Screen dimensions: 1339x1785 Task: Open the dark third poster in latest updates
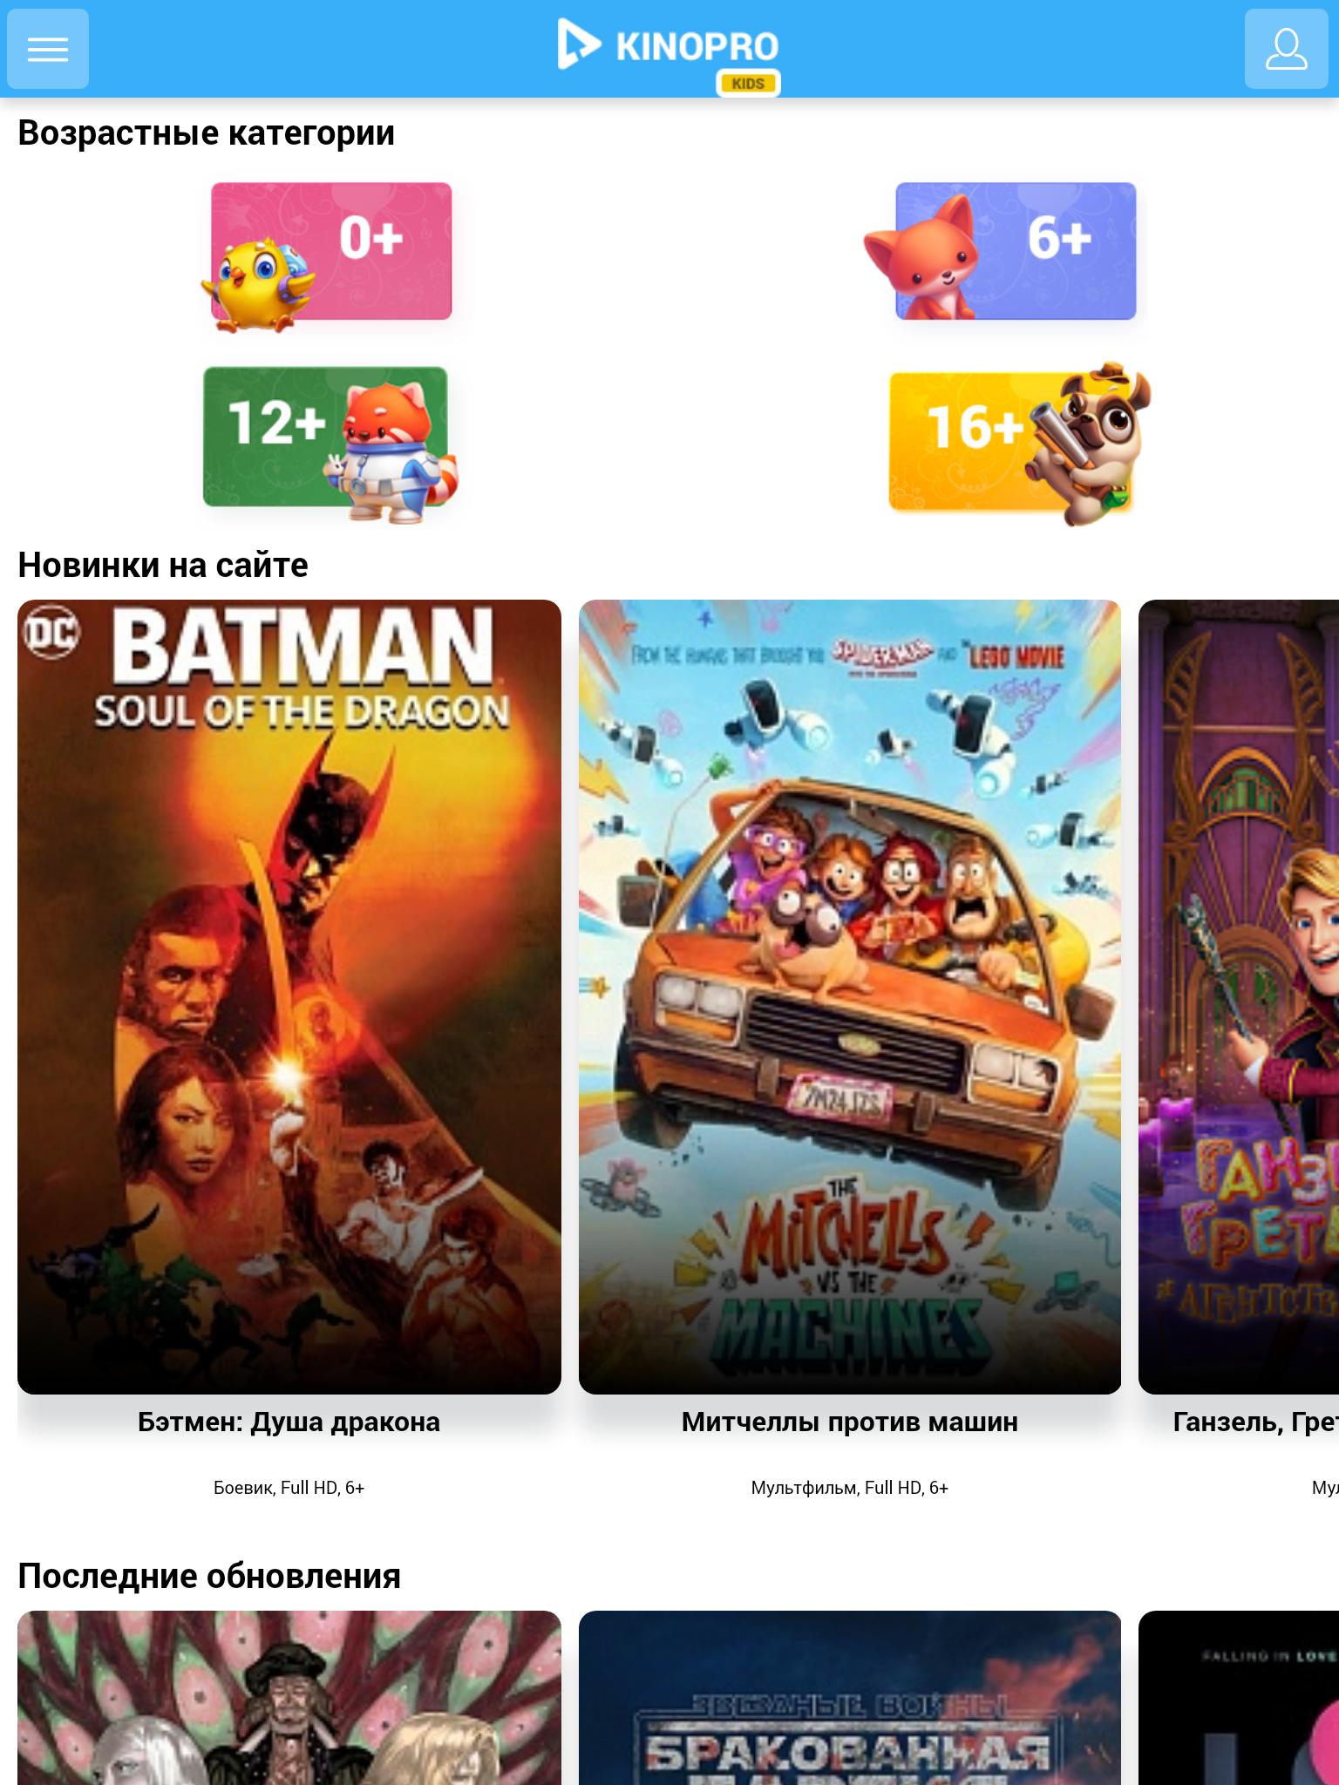click(x=1239, y=1697)
